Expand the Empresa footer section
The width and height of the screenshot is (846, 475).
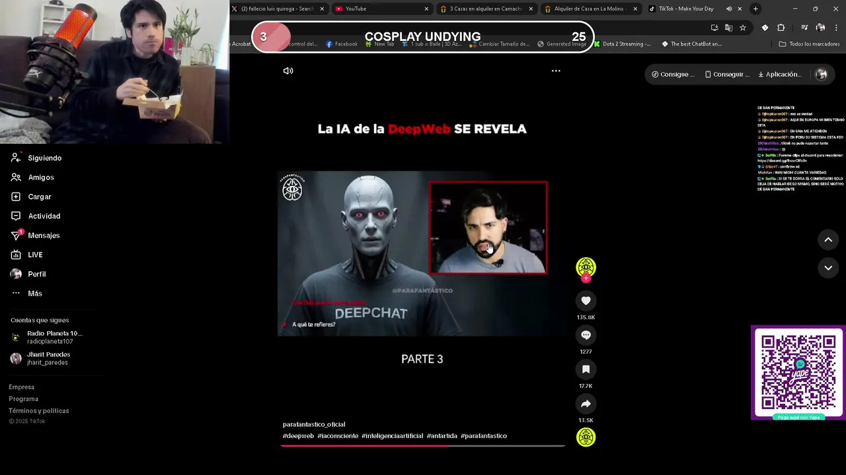coord(21,387)
